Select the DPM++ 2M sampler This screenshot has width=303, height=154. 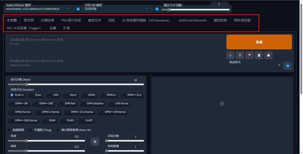point(19,104)
